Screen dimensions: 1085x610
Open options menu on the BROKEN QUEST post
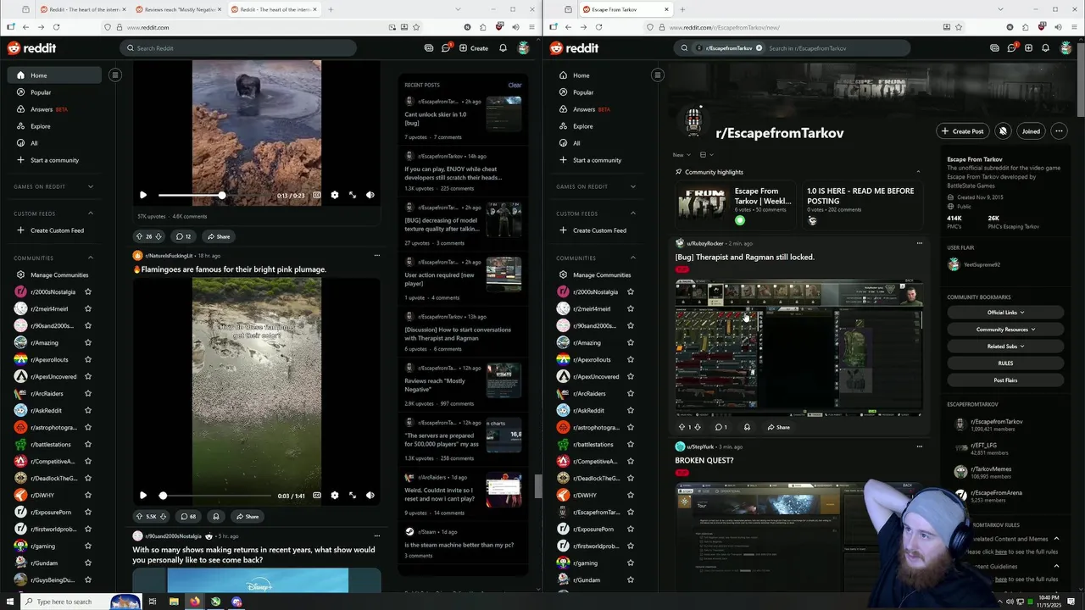[919, 446]
